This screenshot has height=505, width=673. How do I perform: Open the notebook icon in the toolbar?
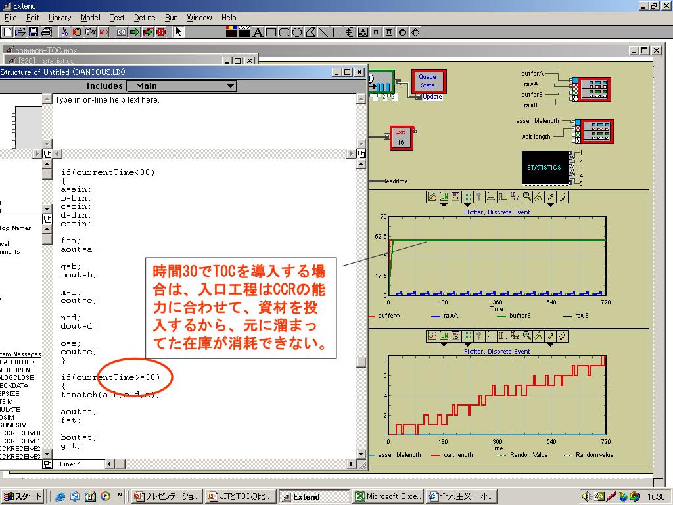coord(122,32)
